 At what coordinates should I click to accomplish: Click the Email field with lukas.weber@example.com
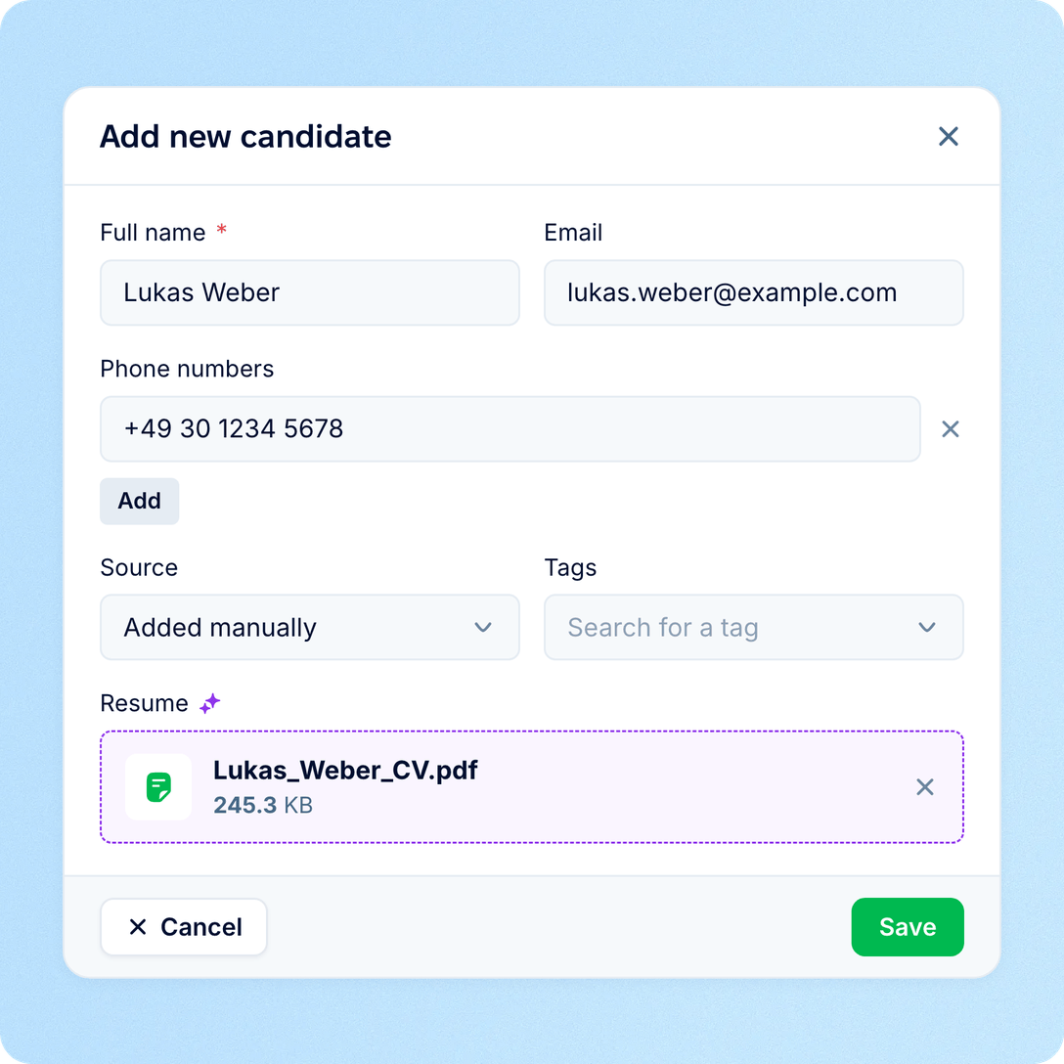click(x=754, y=292)
